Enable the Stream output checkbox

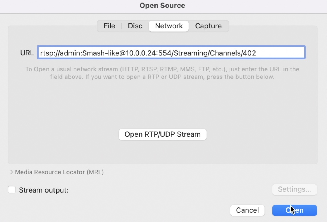pos(12,190)
